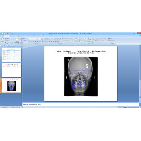Click the Layout button in Diapositive group
The height and width of the screenshot is (141, 141).
point(23,38)
